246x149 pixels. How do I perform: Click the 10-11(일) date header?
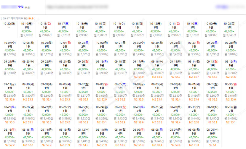[174, 24]
